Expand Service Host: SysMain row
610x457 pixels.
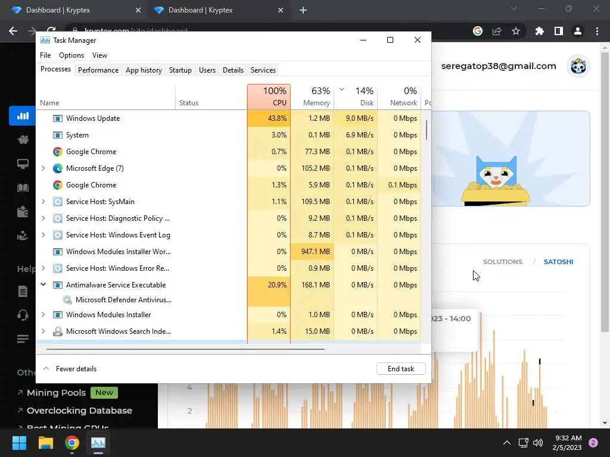43,202
